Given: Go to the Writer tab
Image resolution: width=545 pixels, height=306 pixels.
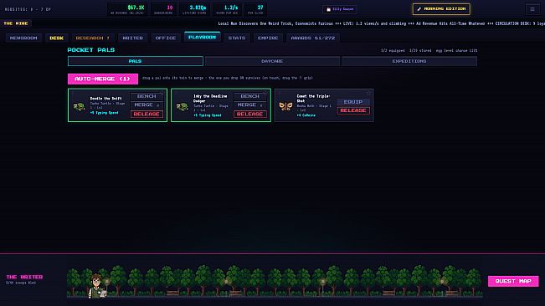Looking at the screenshot, I should coord(133,38).
